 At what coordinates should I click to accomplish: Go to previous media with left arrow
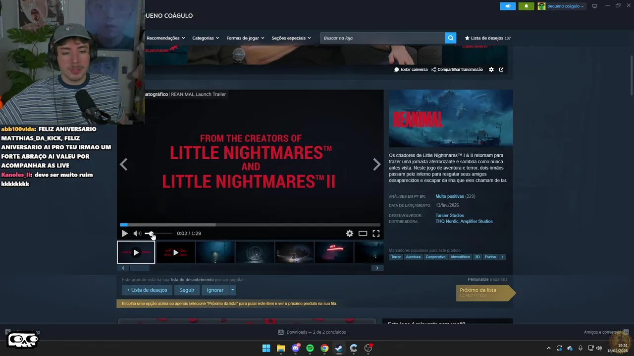tap(123, 164)
